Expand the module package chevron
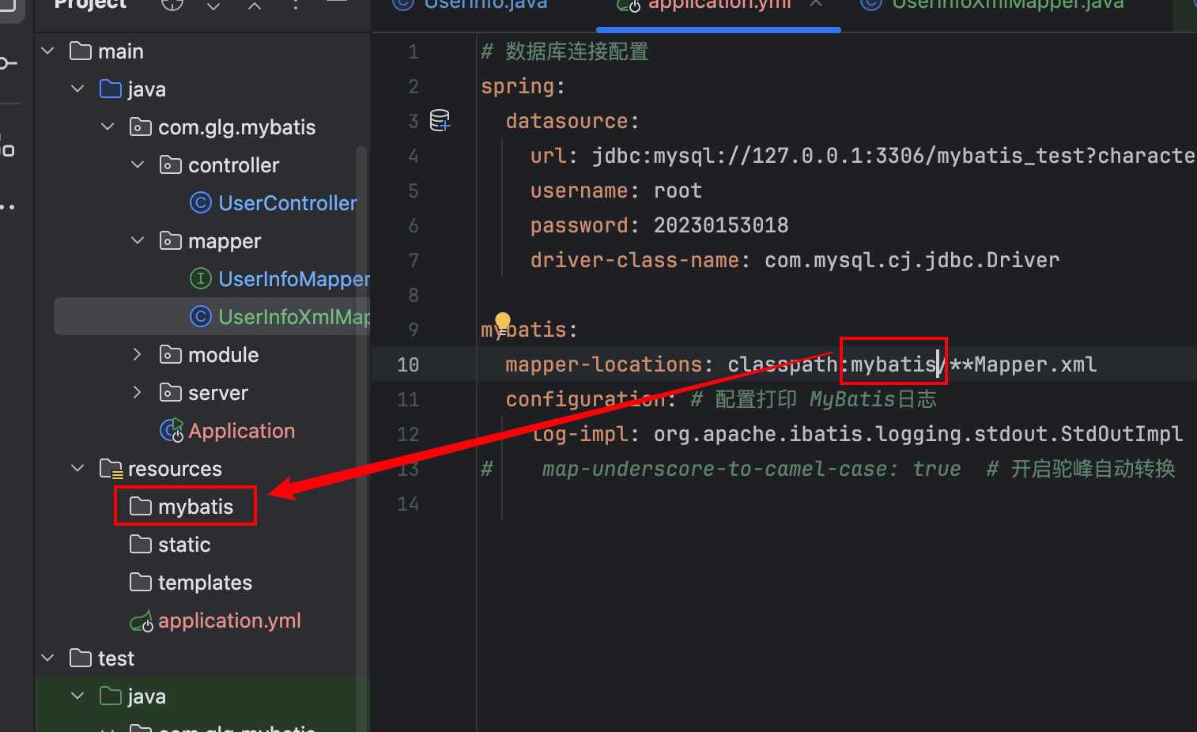Image resolution: width=1197 pixels, height=732 pixels. click(x=138, y=355)
